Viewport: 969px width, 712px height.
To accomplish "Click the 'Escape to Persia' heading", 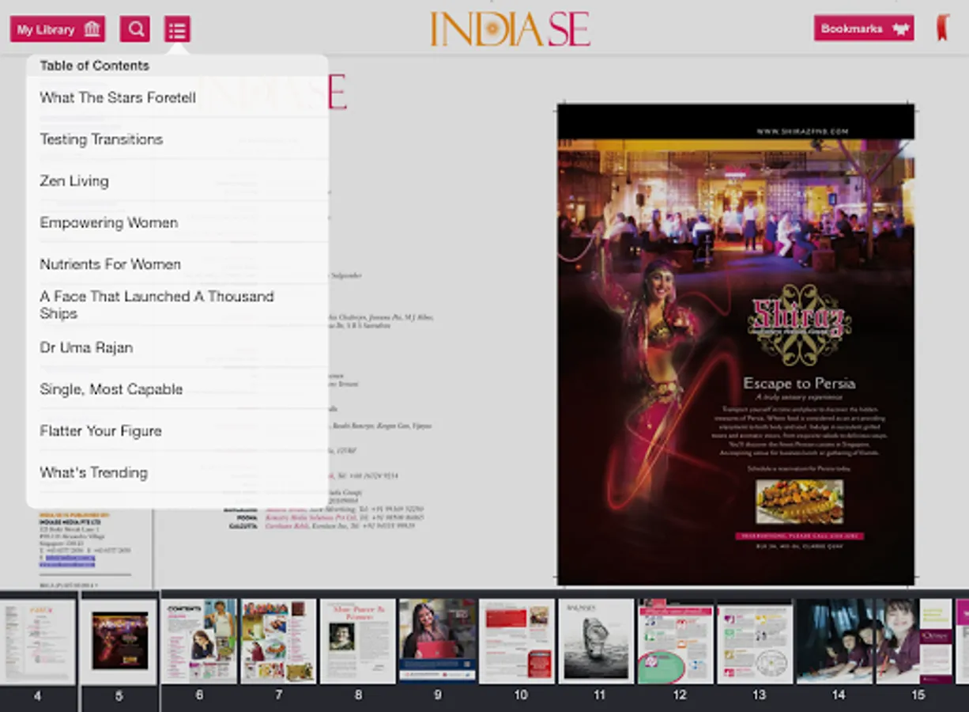I will [799, 383].
